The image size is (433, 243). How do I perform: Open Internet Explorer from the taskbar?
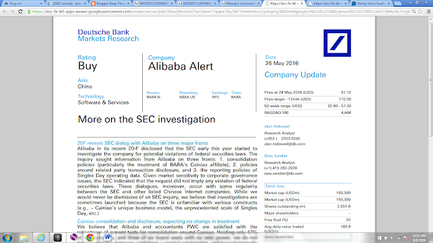pyautogui.click(x=41, y=238)
